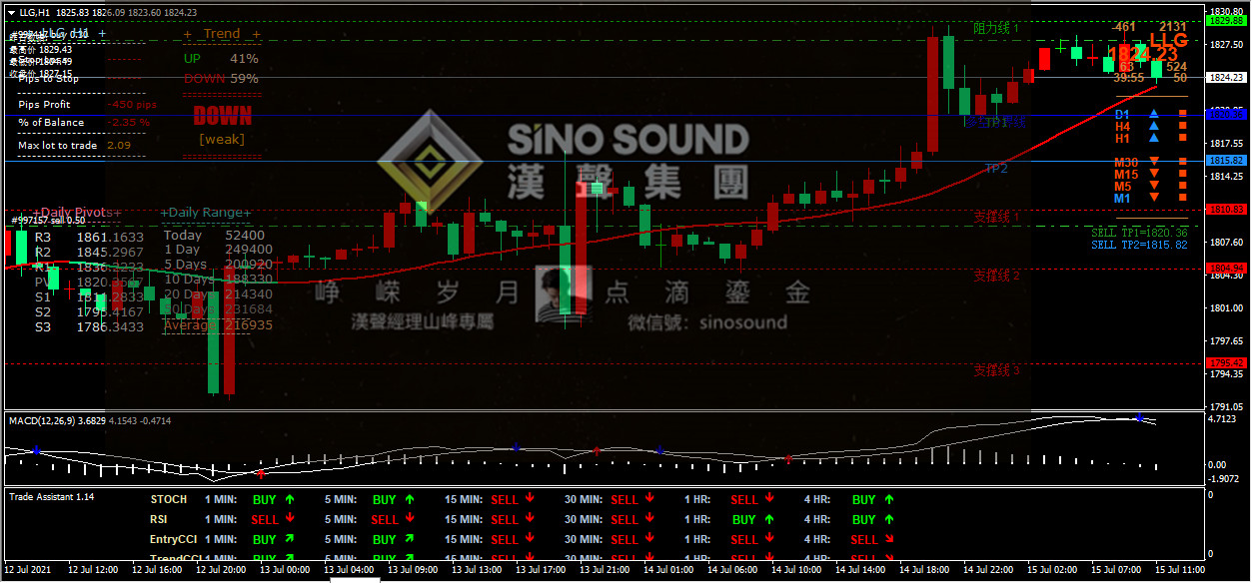The width and height of the screenshot is (1252, 583).
Task: Click the STOCH 30 MIN red down arrow
Action: (649, 499)
